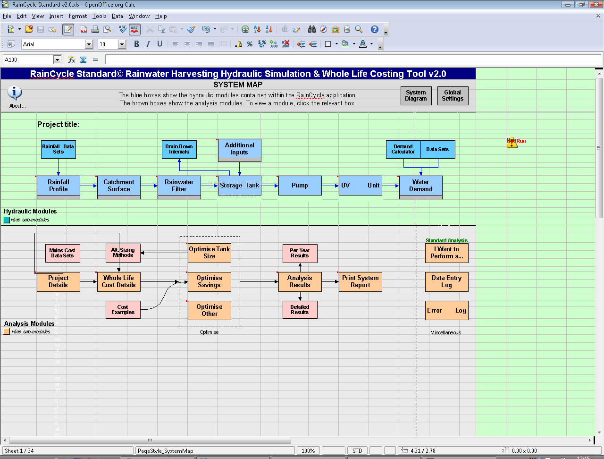The width and height of the screenshot is (604, 459).
Task: Expand the Name Box dropdown
Action: pyautogui.click(x=57, y=60)
